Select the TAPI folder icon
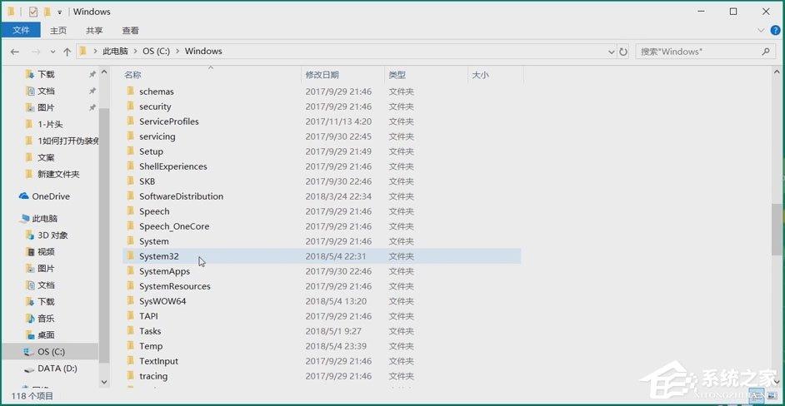This screenshot has width=785, height=406. tap(131, 316)
